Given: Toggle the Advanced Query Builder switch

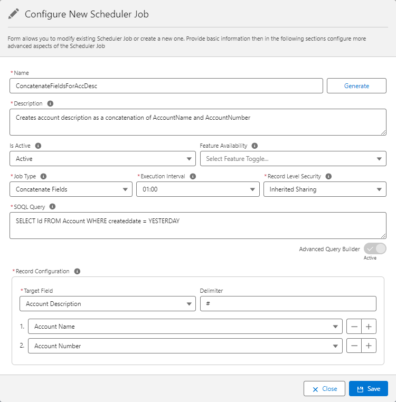Looking at the screenshot, I should coord(375,248).
